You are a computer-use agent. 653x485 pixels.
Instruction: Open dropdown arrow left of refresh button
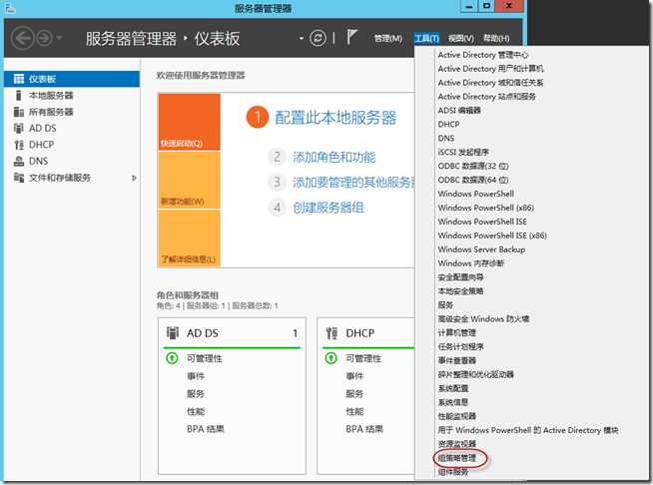pyautogui.click(x=302, y=38)
